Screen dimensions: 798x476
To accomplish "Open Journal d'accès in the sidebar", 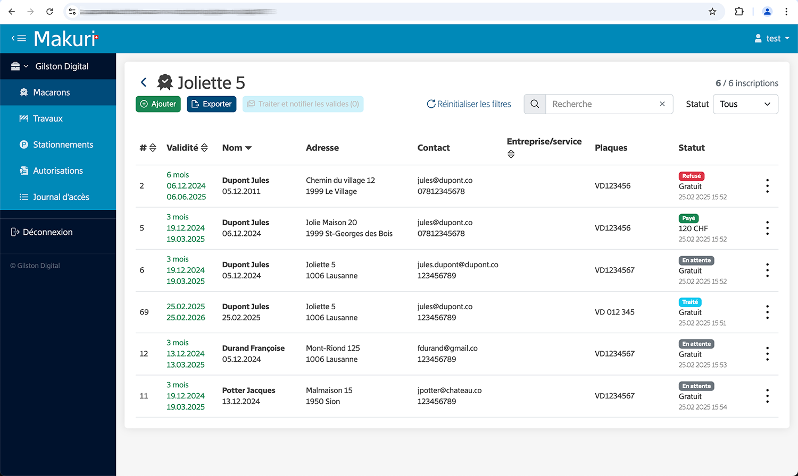I will 61,197.
